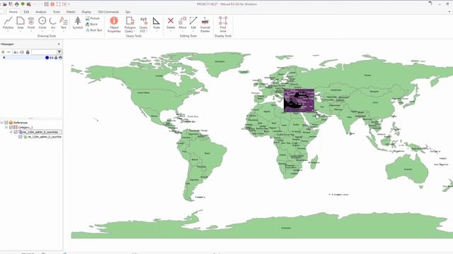Click the open folder icon in quick access toolbar
The image size is (453, 254).
5,4
